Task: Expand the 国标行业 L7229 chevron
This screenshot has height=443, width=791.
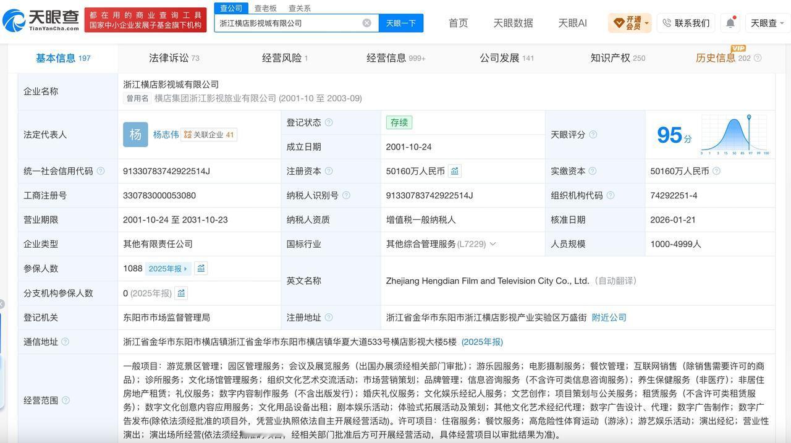Action: (x=493, y=244)
